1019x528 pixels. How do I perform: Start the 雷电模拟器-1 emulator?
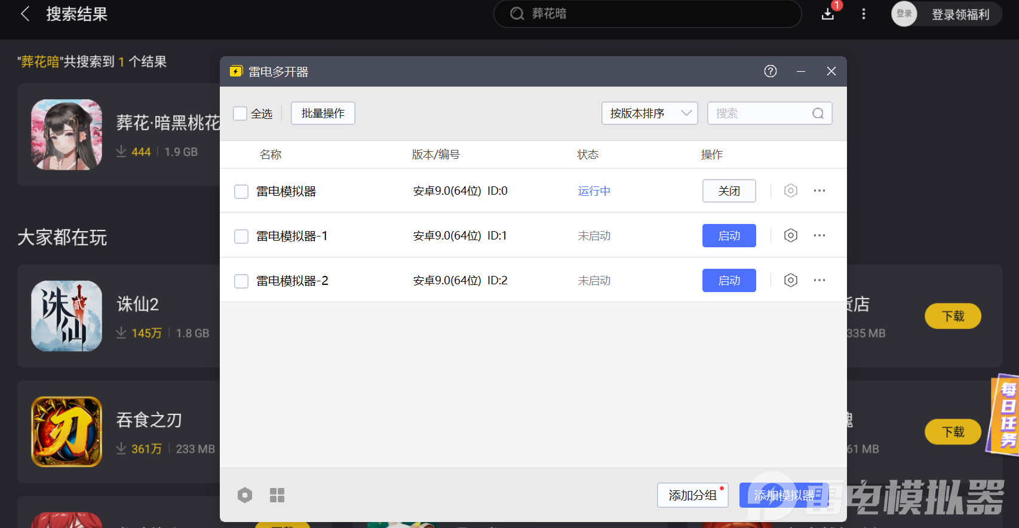729,235
